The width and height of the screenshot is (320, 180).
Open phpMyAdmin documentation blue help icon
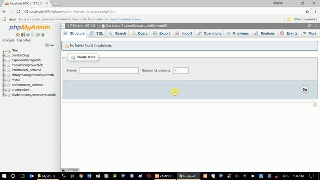coord(28,35)
